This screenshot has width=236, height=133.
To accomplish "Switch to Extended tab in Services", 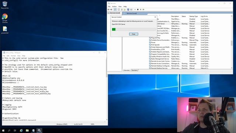I will 126,70.
